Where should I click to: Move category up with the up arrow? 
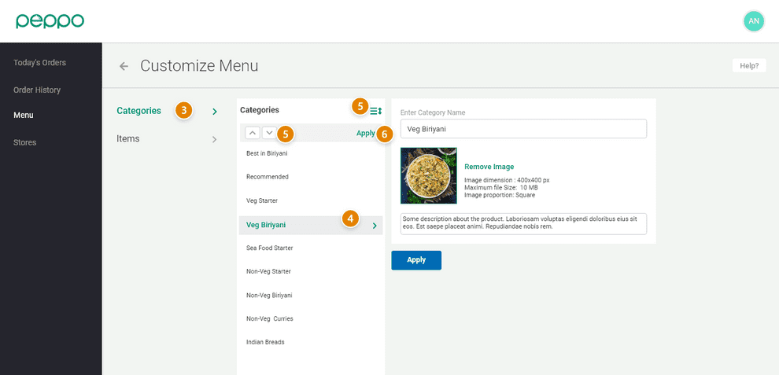click(x=252, y=133)
